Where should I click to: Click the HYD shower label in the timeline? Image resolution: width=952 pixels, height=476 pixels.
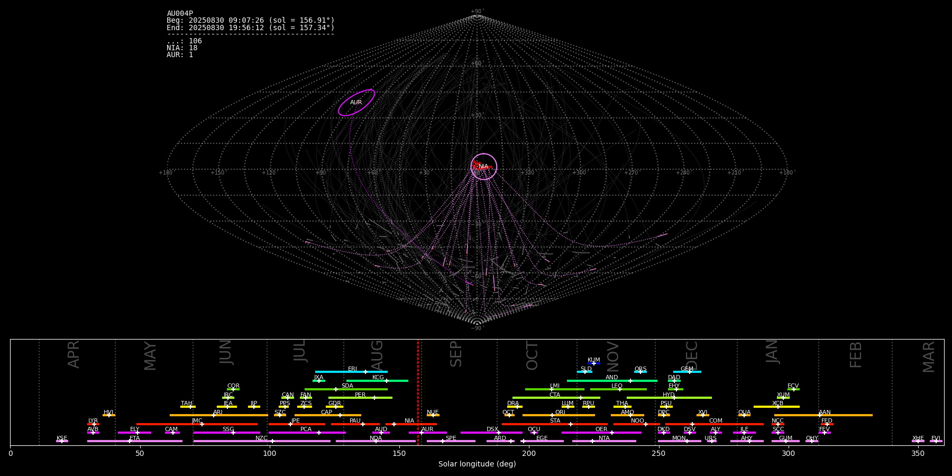[669, 395]
